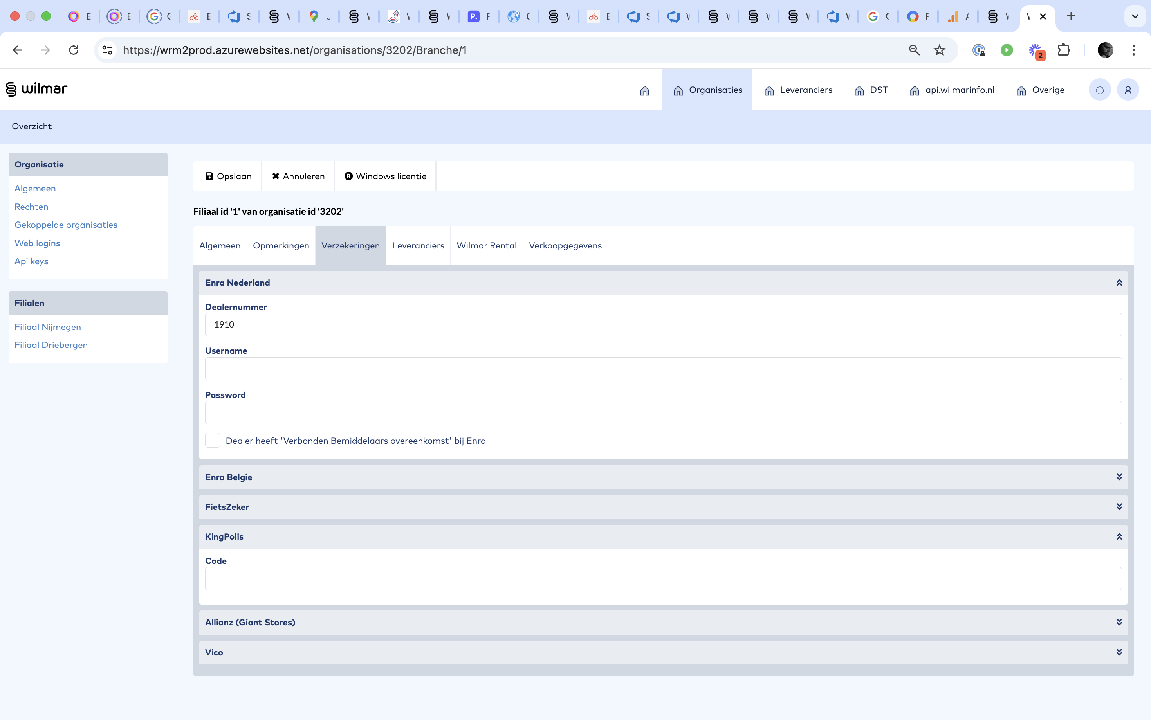Bookmark this page with the star icon
Image resolution: width=1151 pixels, height=720 pixels.
tap(940, 50)
